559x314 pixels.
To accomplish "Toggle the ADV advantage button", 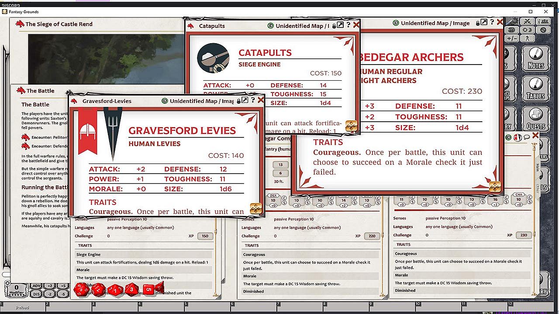I will pyautogui.click(x=37, y=286).
